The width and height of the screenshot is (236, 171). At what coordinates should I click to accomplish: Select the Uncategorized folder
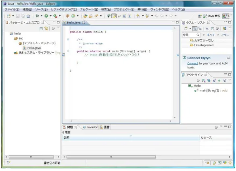[x=202, y=45]
